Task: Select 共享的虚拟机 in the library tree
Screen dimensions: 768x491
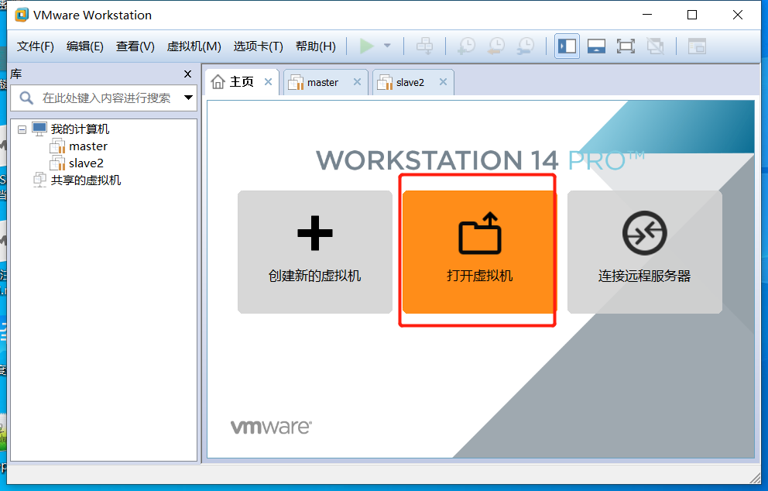Action: 86,180
